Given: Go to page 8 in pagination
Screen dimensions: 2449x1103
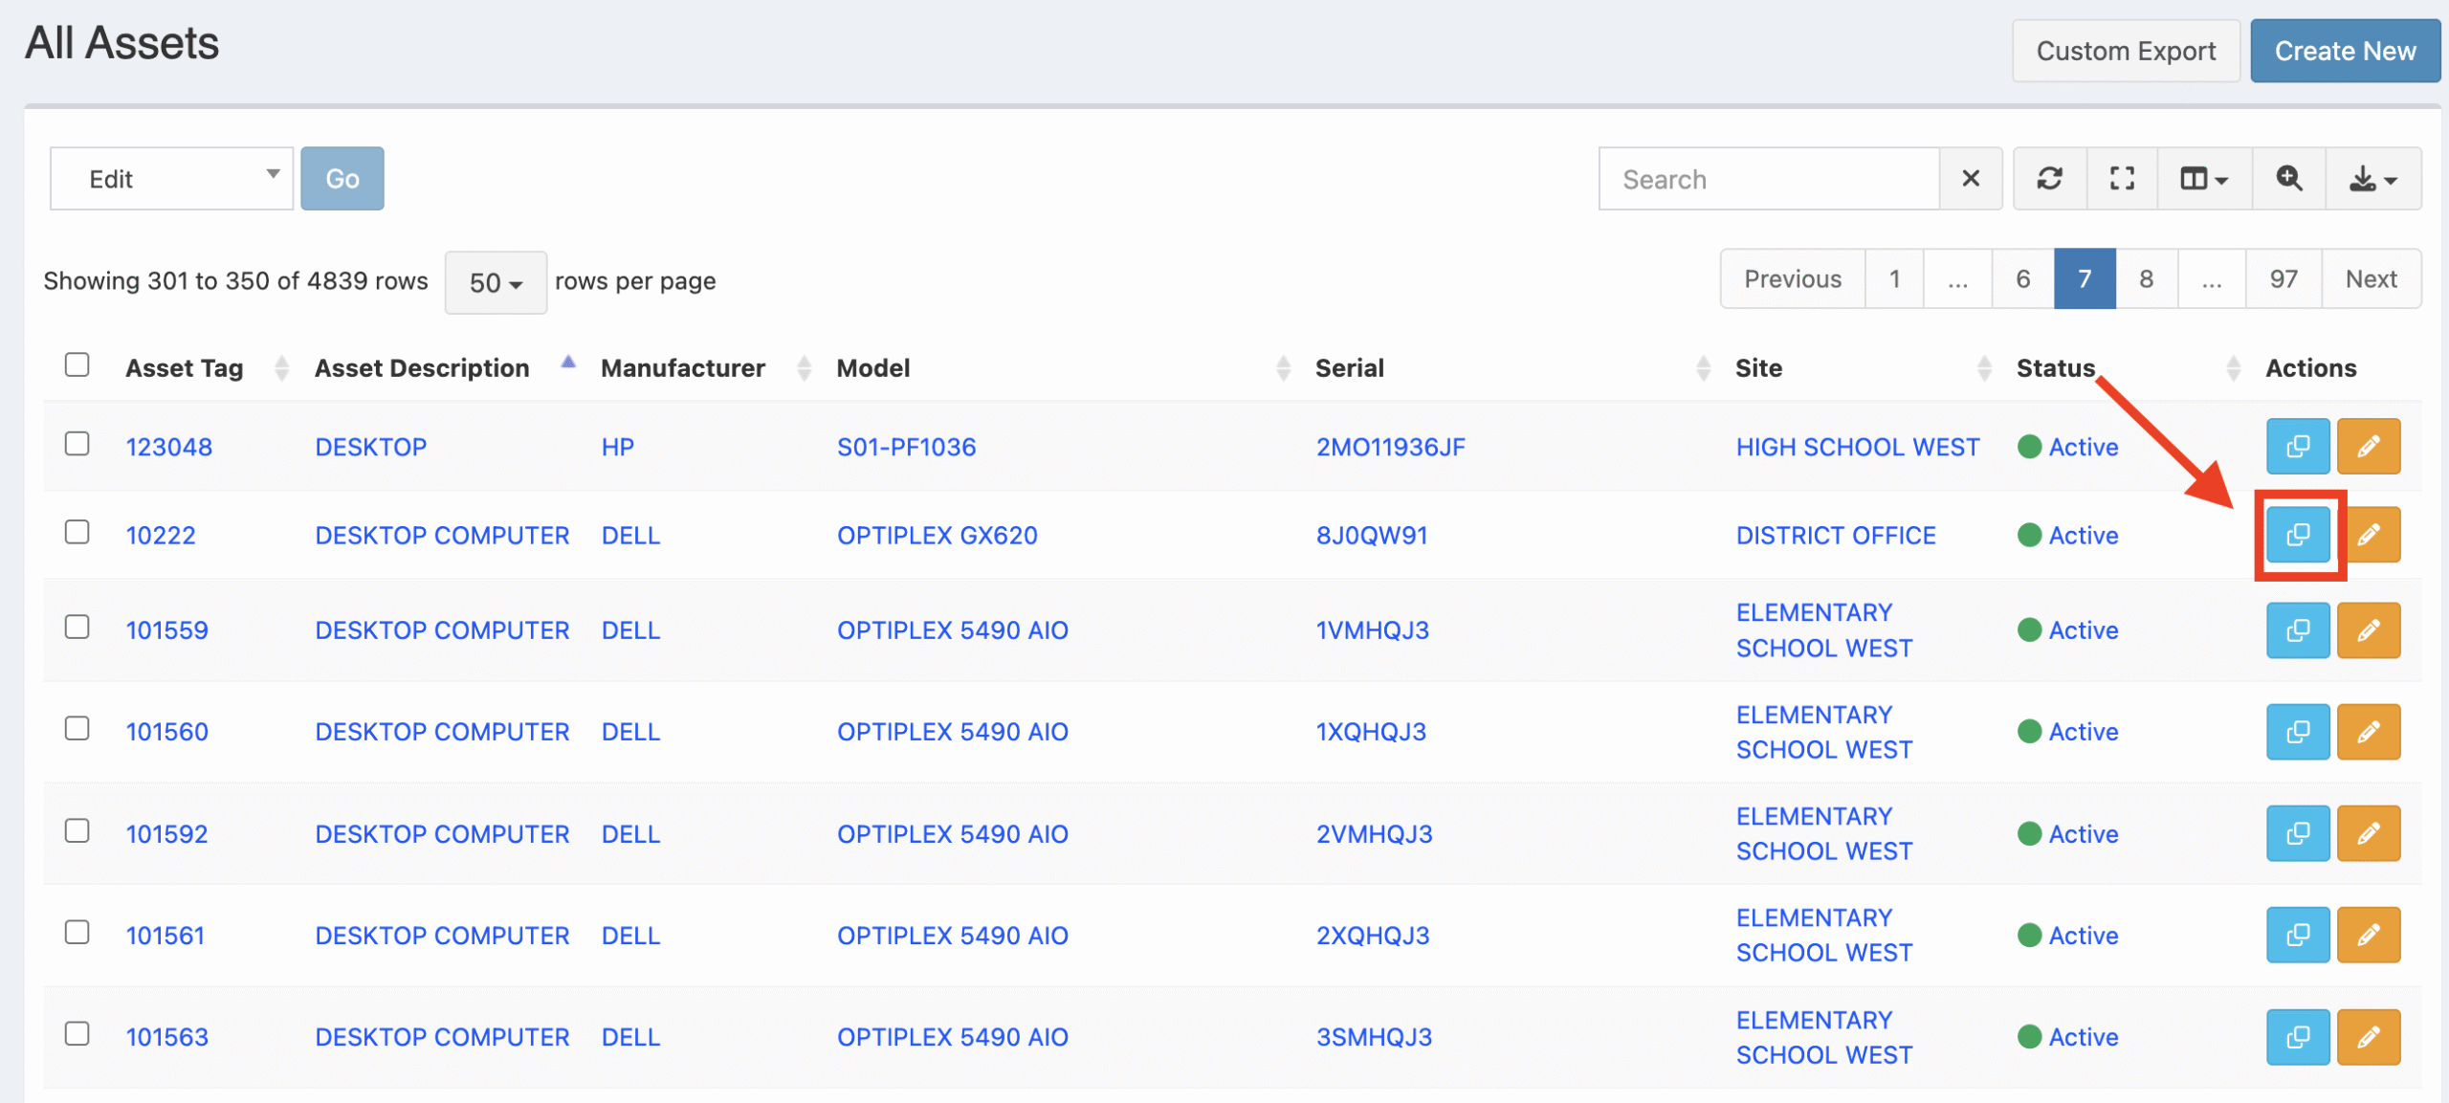Looking at the screenshot, I should 2146,279.
